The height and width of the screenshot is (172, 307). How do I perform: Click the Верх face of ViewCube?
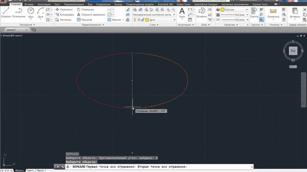pyautogui.click(x=293, y=51)
